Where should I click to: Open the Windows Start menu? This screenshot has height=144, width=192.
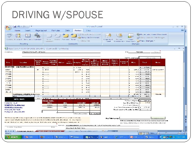[13, 137]
